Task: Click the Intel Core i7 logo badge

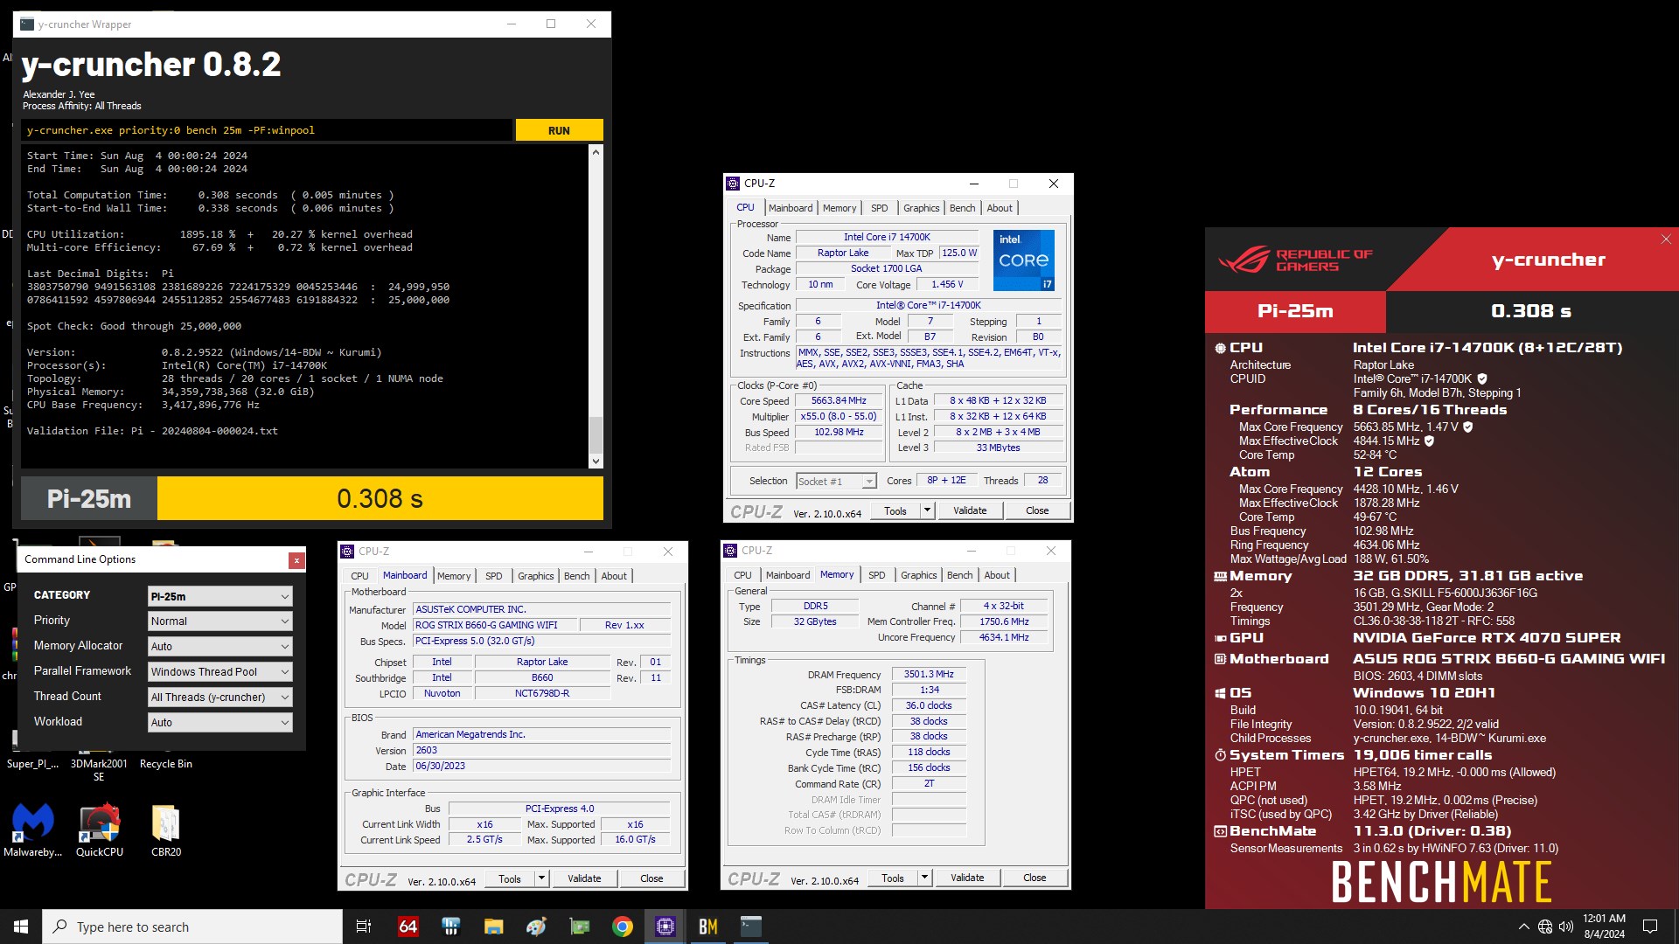Action: point(1024,260)
